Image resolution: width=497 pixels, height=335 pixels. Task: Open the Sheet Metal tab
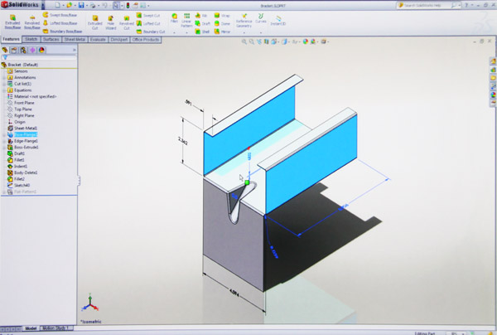point(75,39)
